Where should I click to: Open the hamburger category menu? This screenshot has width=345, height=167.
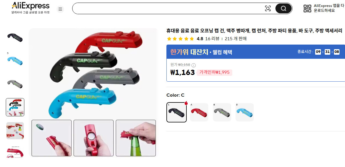point(60,9)
